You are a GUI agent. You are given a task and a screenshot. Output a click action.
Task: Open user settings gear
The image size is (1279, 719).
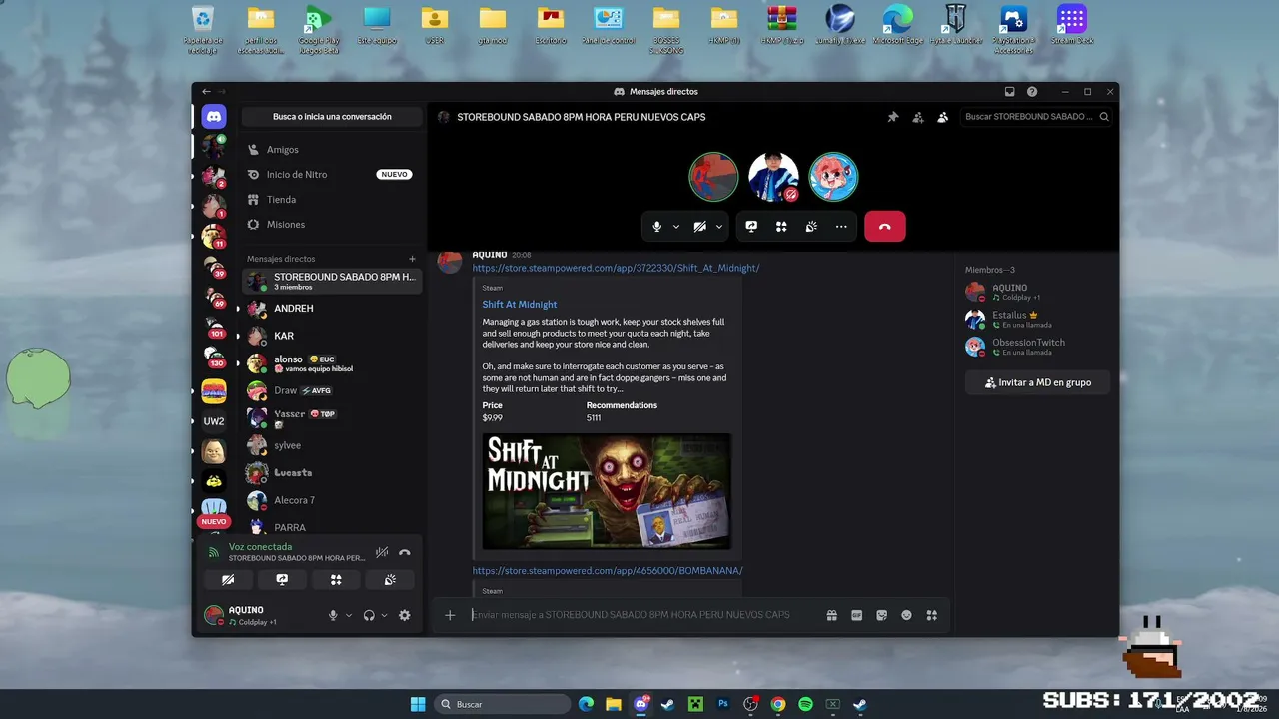coord(405,616)
